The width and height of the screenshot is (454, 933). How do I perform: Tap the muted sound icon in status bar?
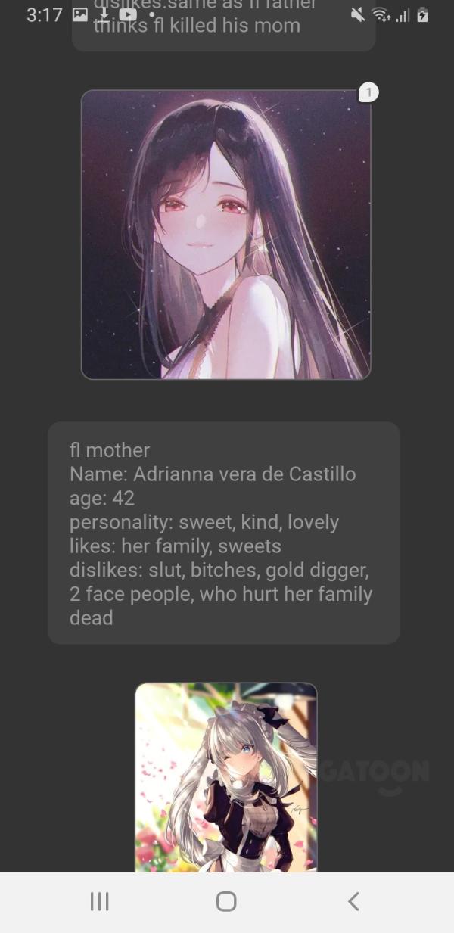pos(359,14)
